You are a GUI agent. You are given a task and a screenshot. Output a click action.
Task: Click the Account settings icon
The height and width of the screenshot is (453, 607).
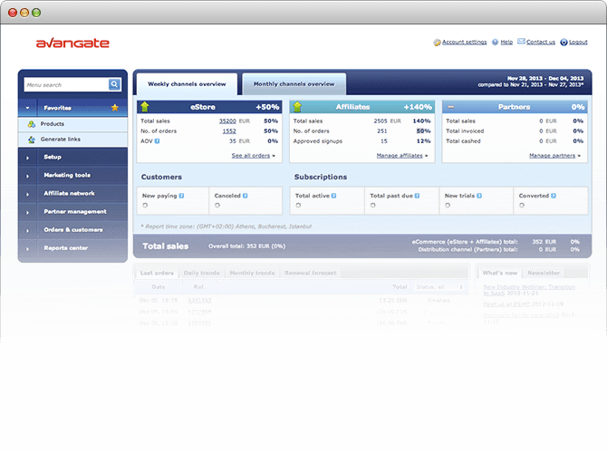[437, 43]
